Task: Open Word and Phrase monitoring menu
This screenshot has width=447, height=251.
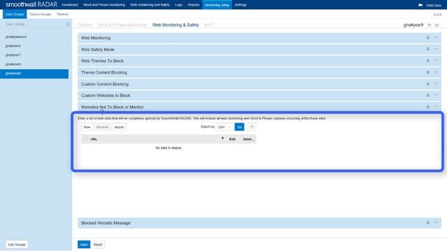Action: (x=104, y=5)
